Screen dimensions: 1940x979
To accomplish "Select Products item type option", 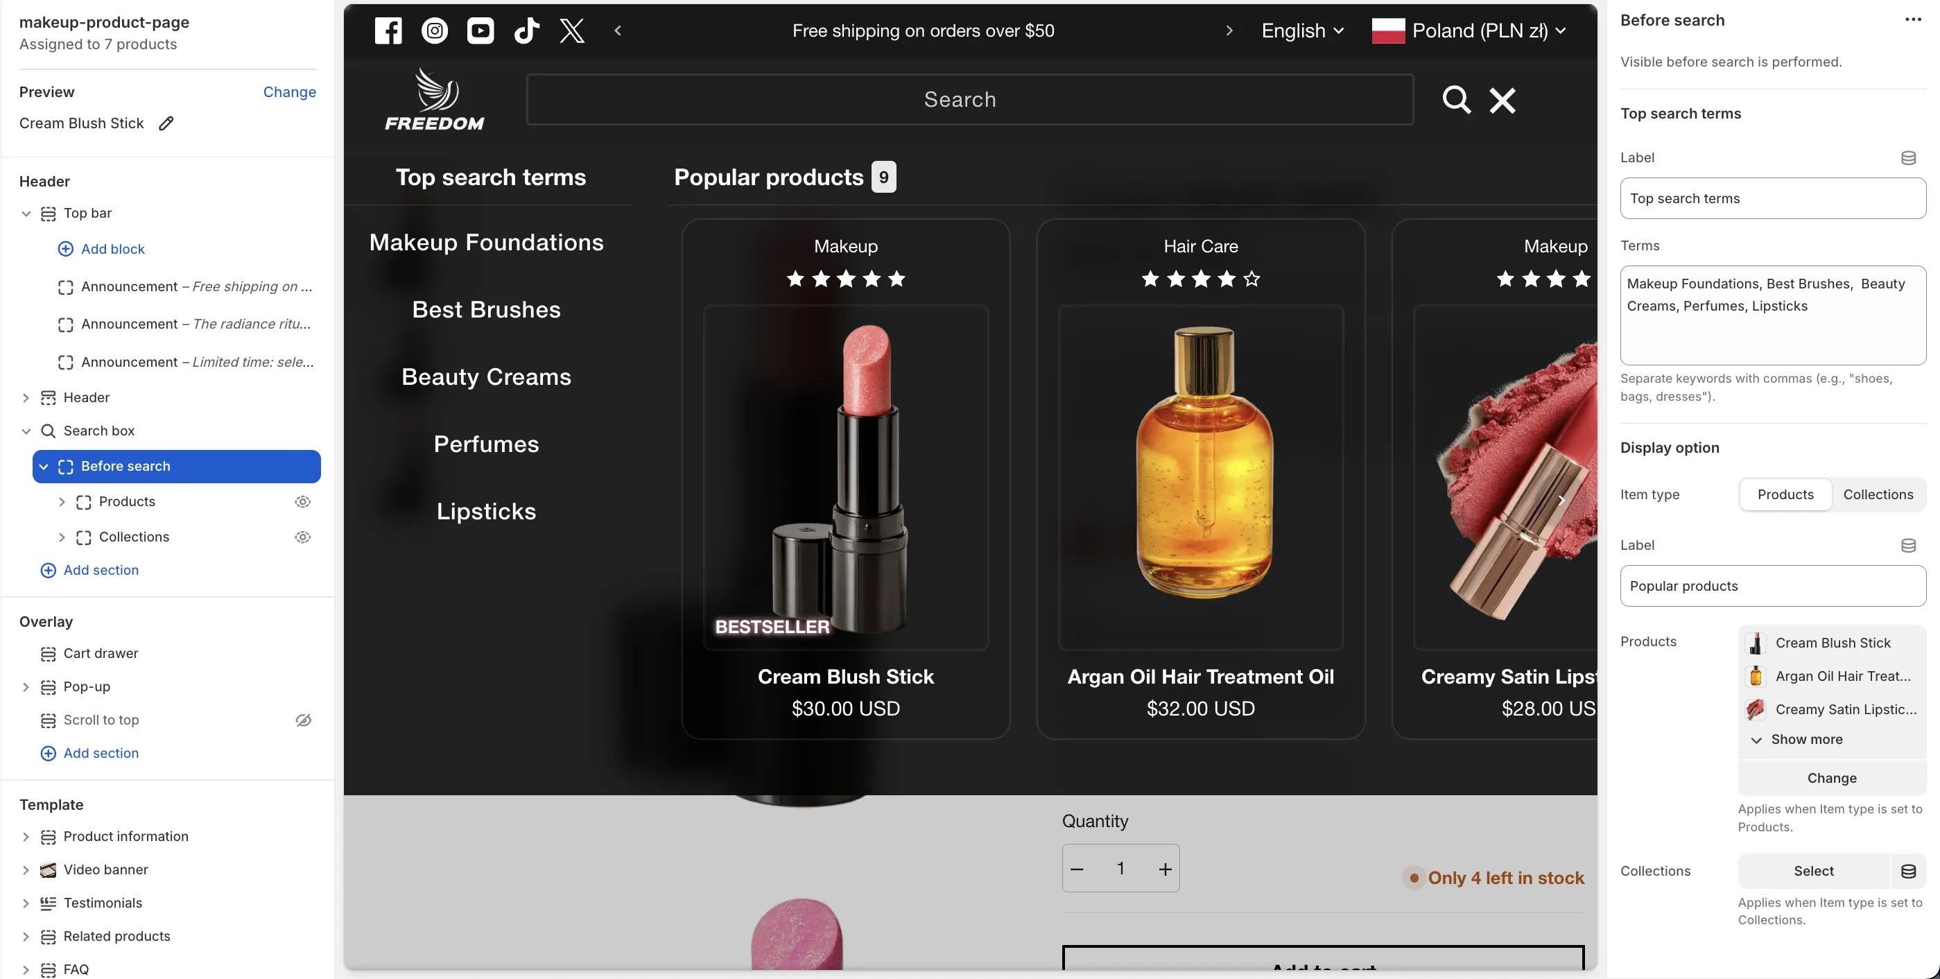I will 1785,495.
